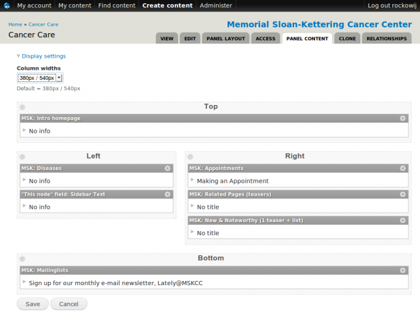Viewport: 420px width, 315px height.
Task: Click the Top region gear icon
Action: click(x=22, y=108)
